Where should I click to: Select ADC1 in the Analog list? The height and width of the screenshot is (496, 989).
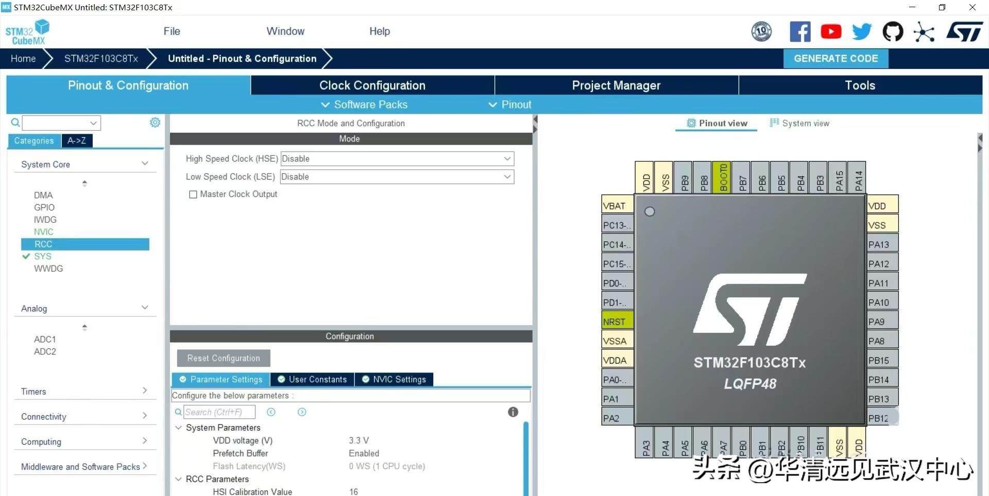[x=45, y=339]
